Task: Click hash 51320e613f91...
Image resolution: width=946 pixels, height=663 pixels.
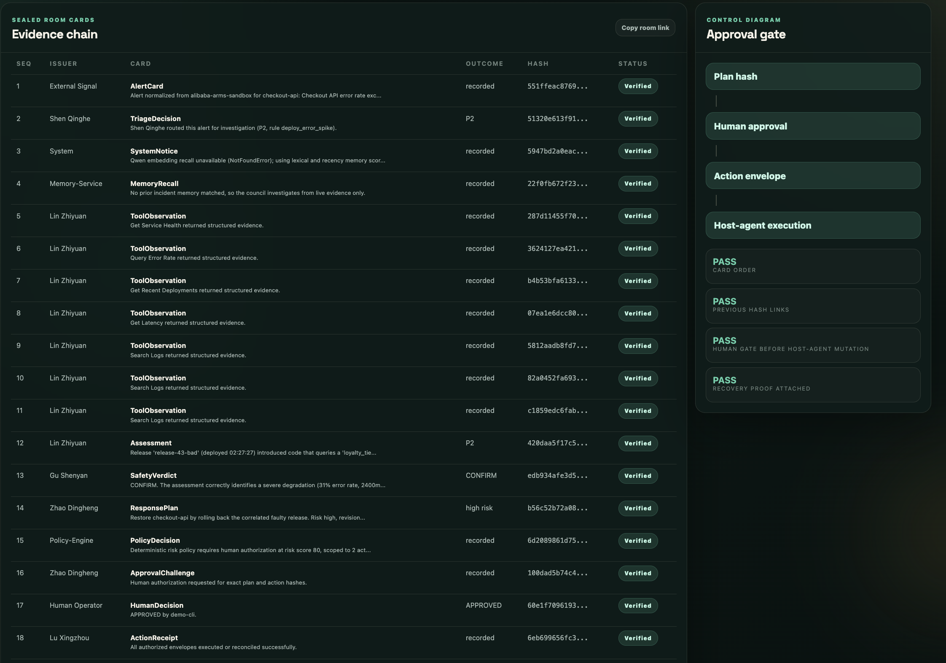Action: click(557, 119)
